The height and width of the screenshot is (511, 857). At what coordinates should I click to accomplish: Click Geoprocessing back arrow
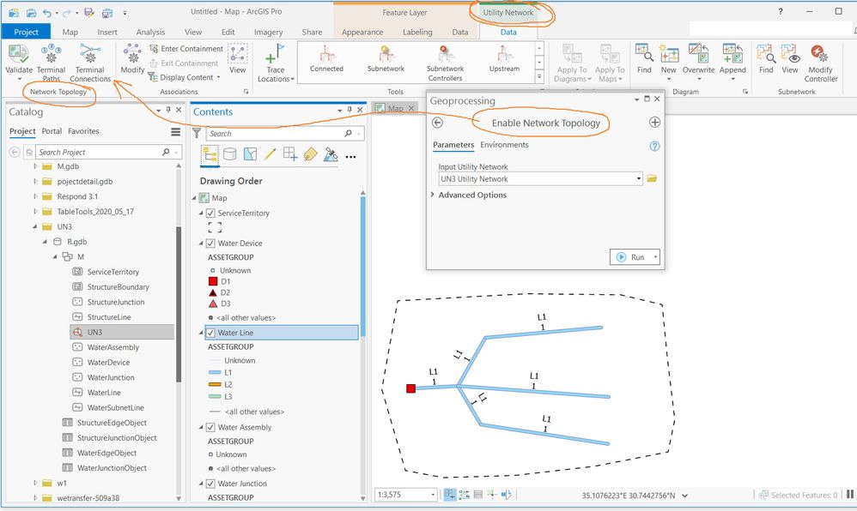tap(437, 123)
